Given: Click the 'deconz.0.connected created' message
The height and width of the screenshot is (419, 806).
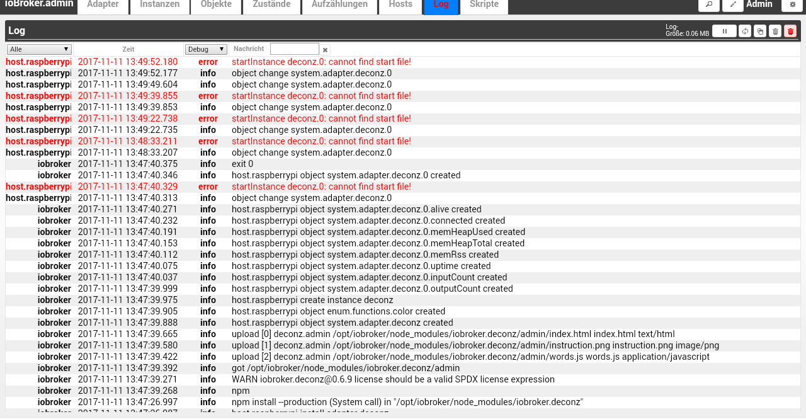Looking at the screenshot, I should click(x=368, y=221).
